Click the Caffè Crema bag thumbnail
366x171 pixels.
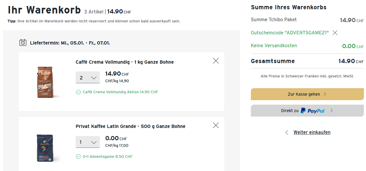point(44,82)
